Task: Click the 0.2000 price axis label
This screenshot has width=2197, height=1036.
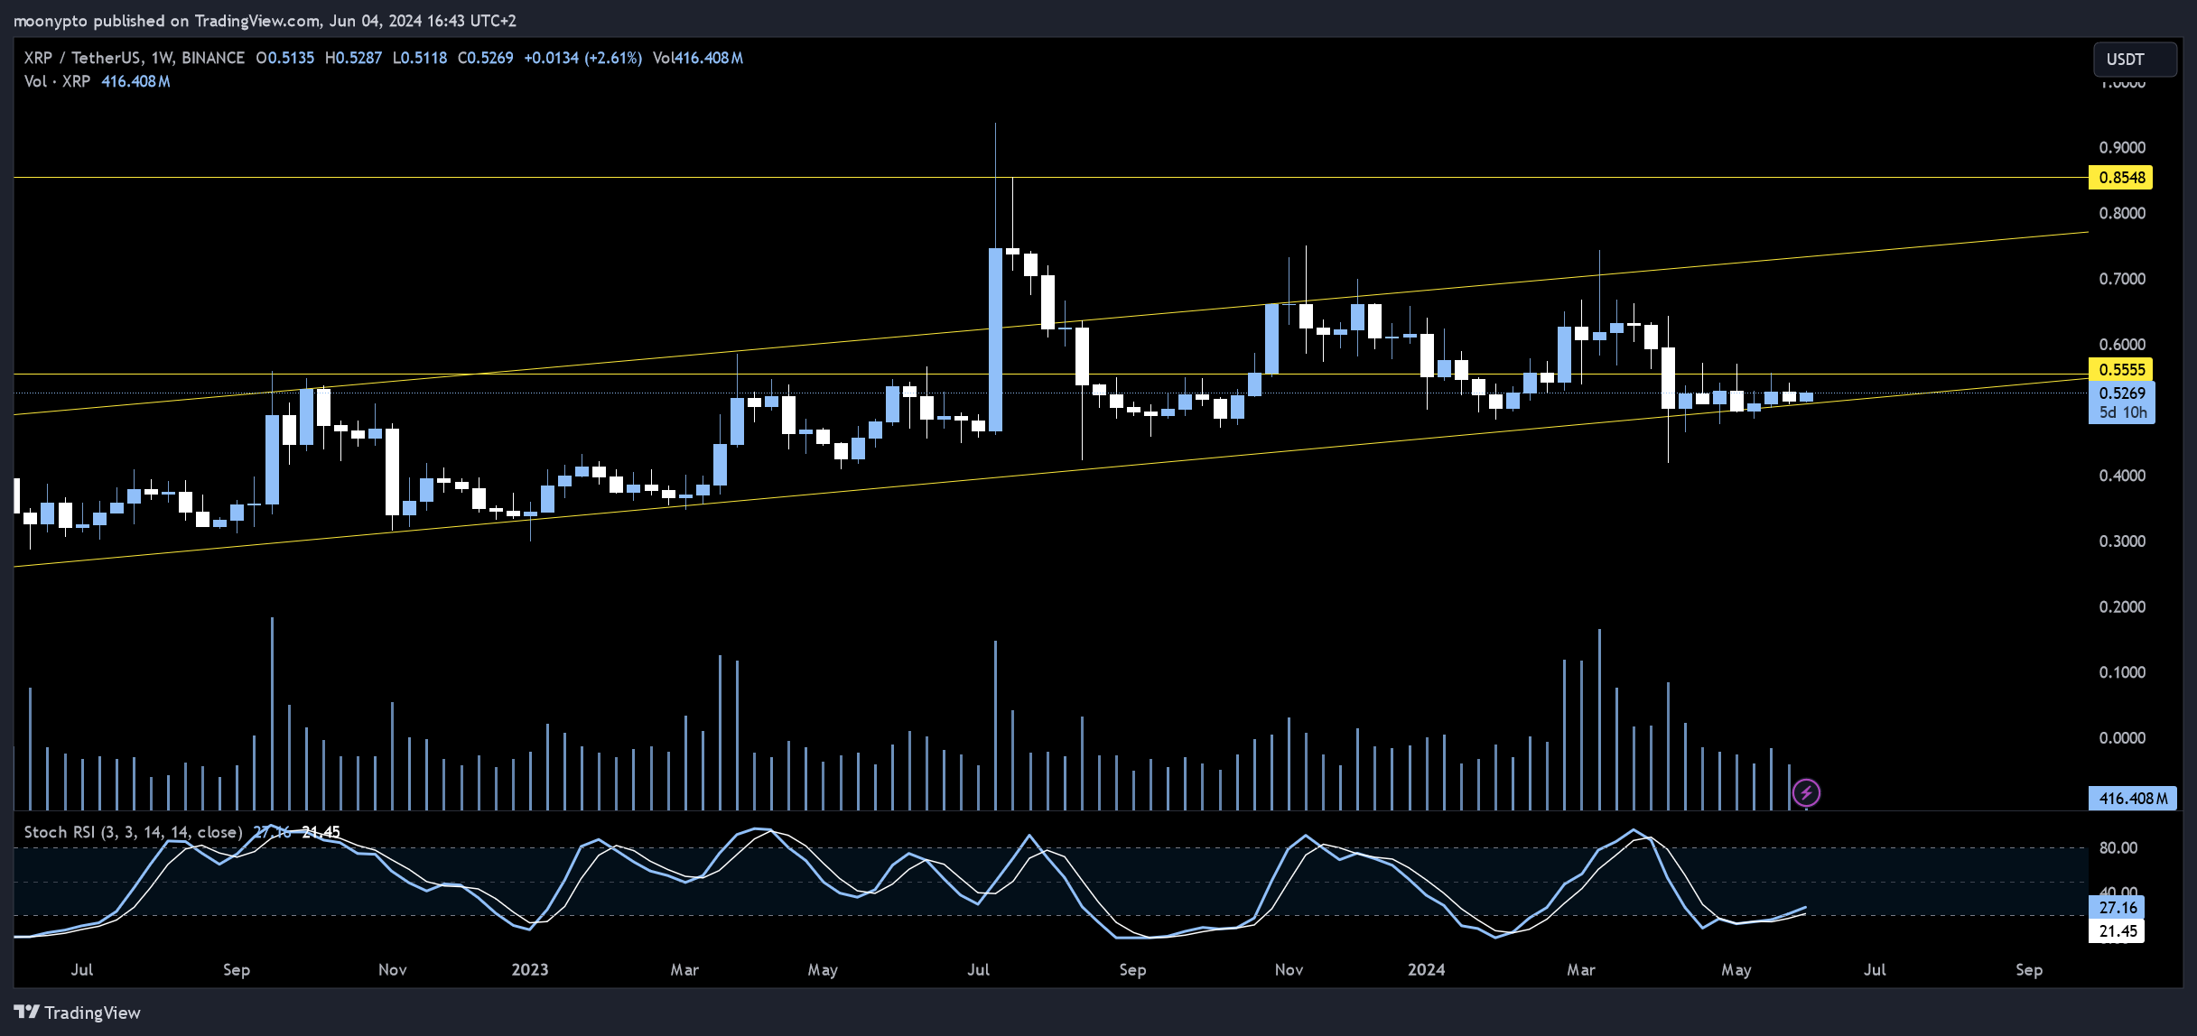Action: (2122, 606)
